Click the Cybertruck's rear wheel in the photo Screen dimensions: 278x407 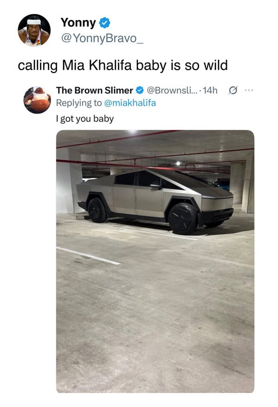click(x=97, y=210)
